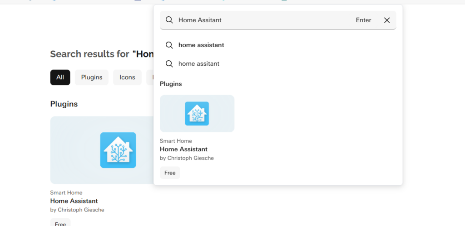Click Smart Home category in search dropdown
Viewport: 465px width, 226px height.
[x=176, y=141]
